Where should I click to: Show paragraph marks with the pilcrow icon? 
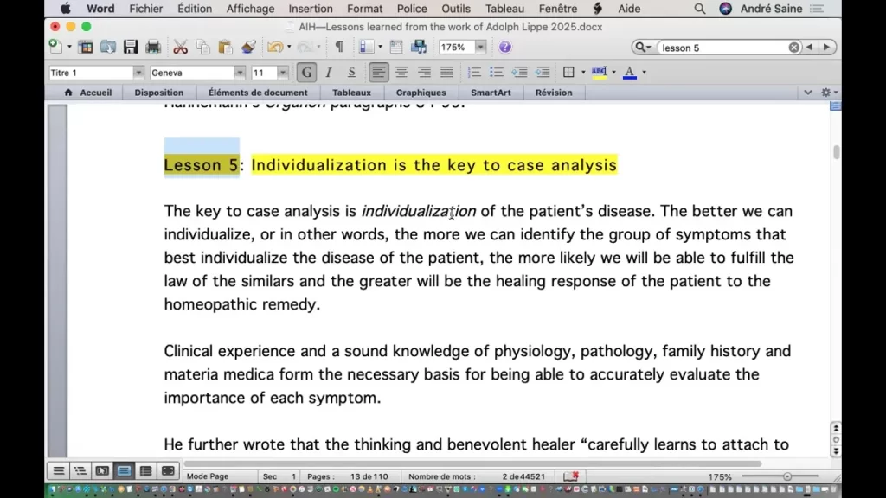pos(339,48)
